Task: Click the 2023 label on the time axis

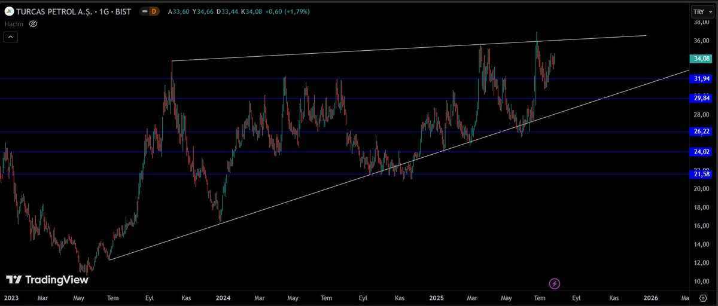Action: 11,297
